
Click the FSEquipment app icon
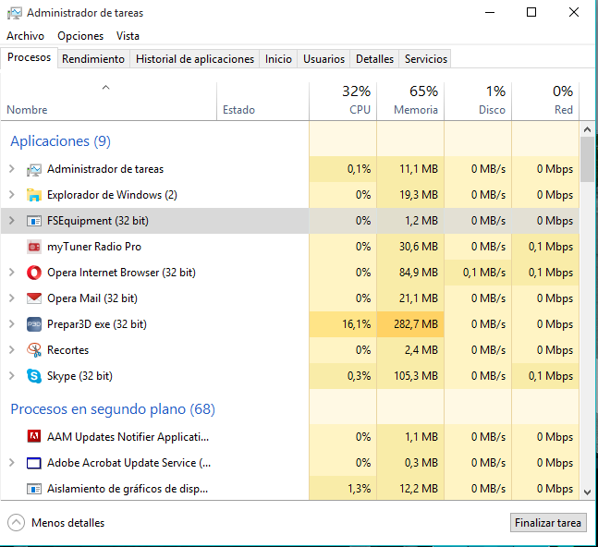(34, 221)
